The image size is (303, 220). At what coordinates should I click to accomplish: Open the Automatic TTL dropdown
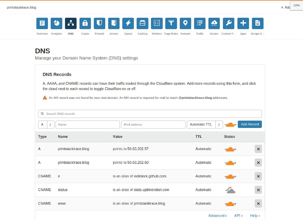(205, 124)
